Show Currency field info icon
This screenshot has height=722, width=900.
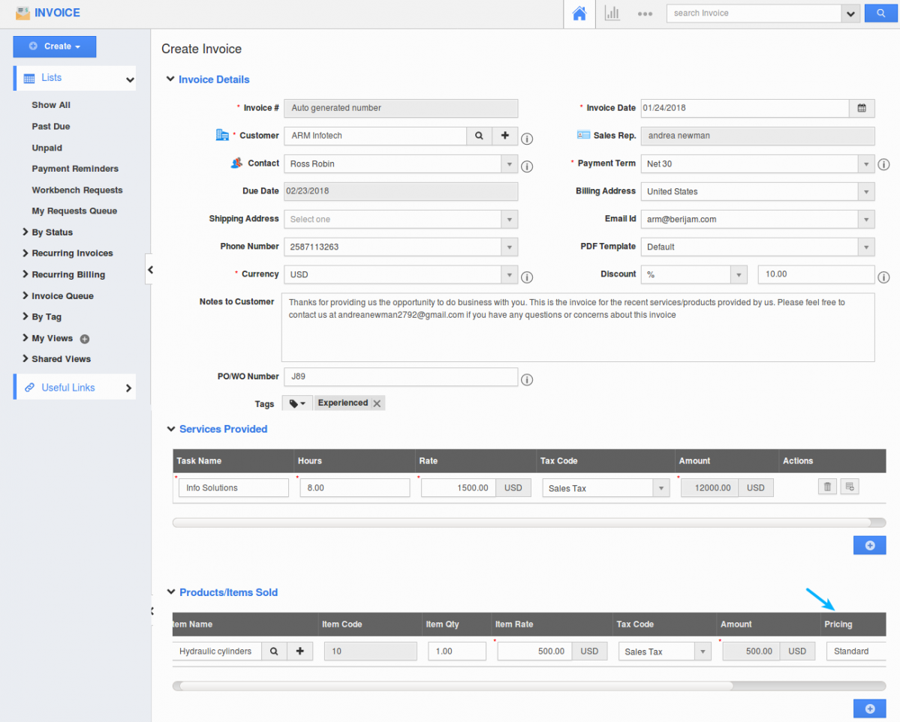527,277
